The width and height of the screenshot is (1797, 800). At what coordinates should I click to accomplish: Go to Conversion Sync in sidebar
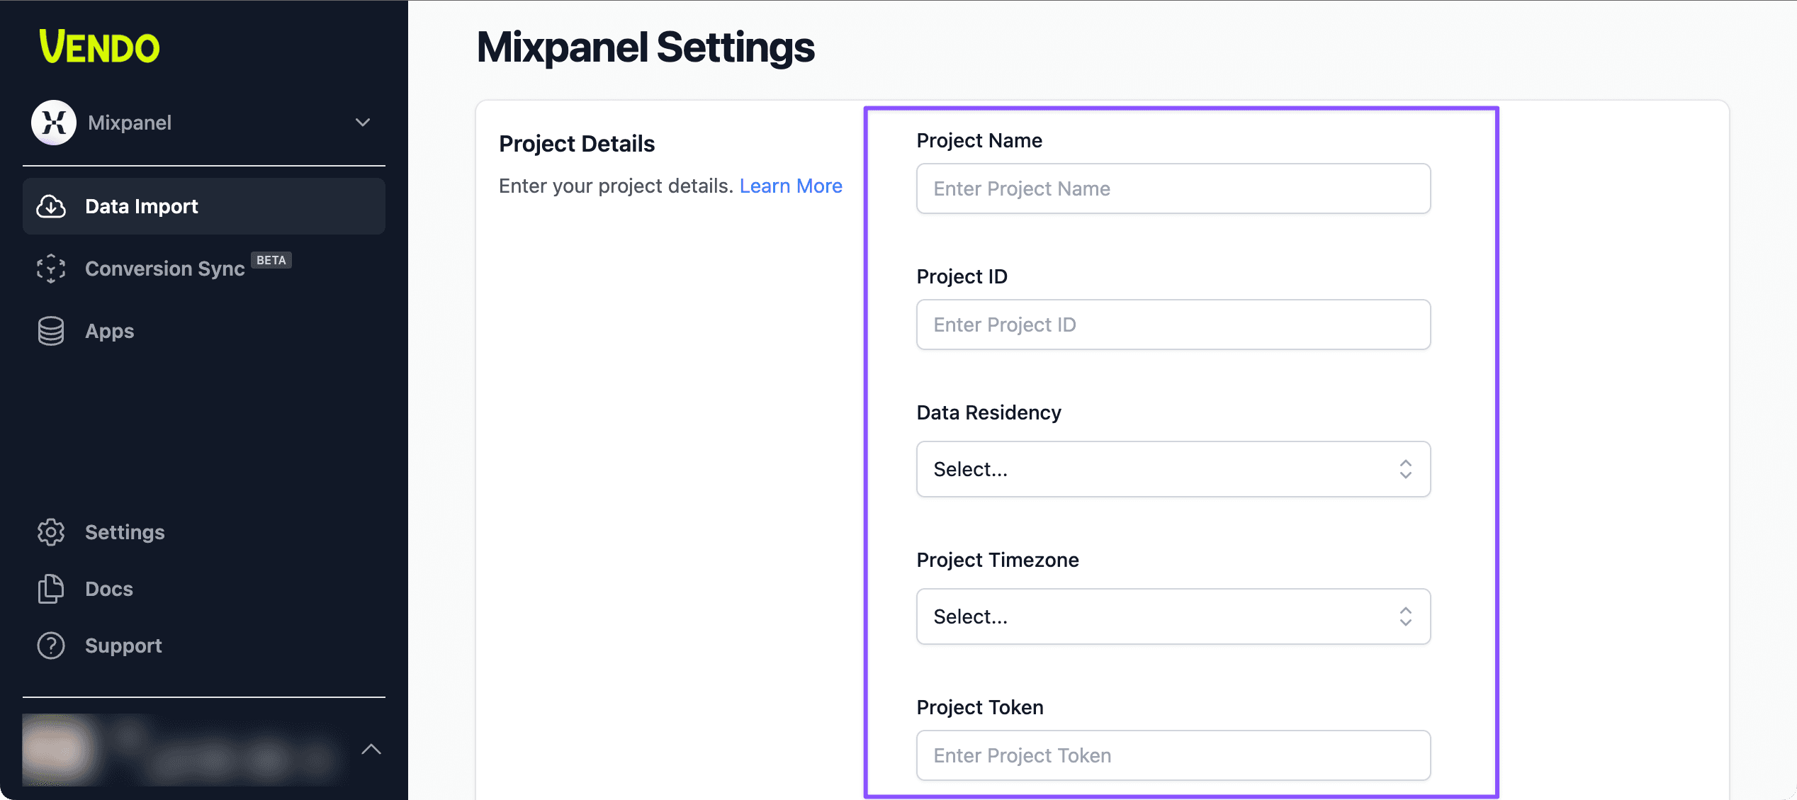click(x=164, y=269)
